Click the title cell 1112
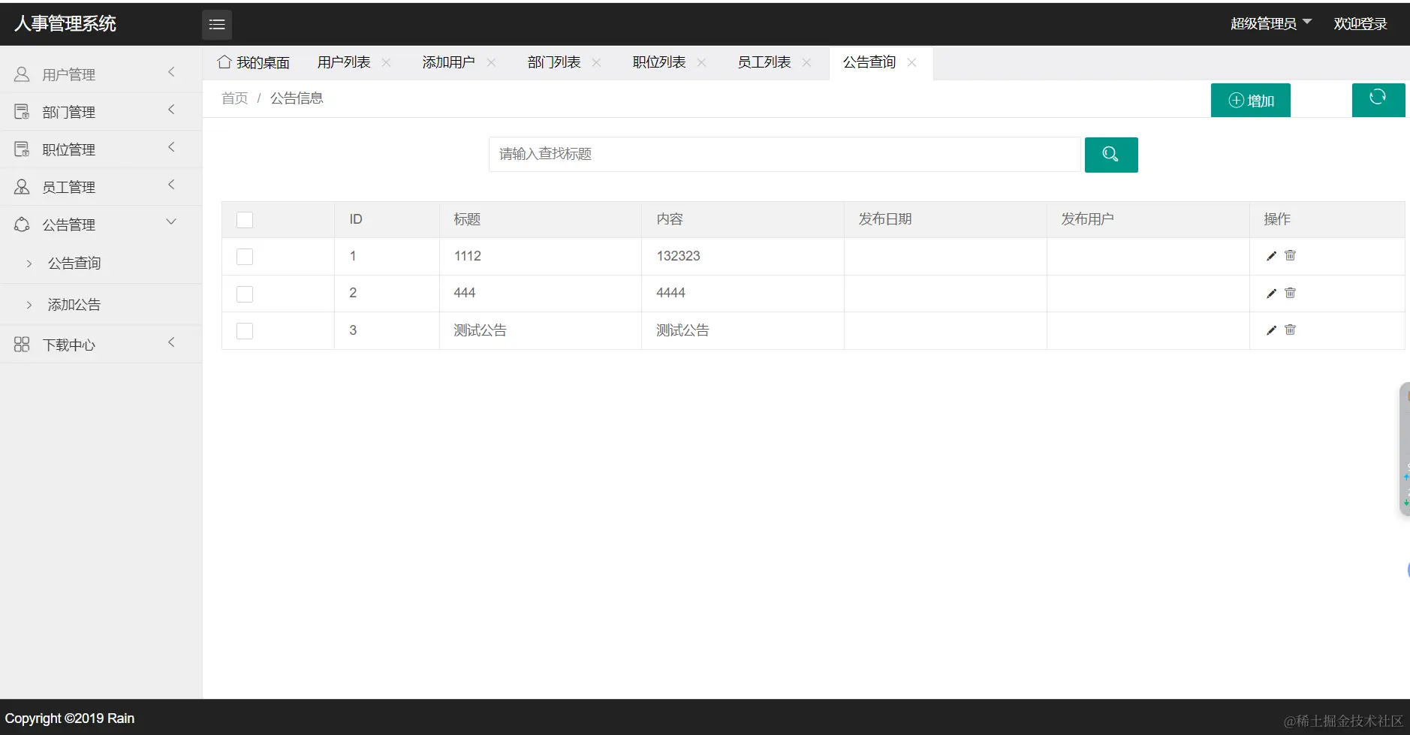 pos(468,256)
